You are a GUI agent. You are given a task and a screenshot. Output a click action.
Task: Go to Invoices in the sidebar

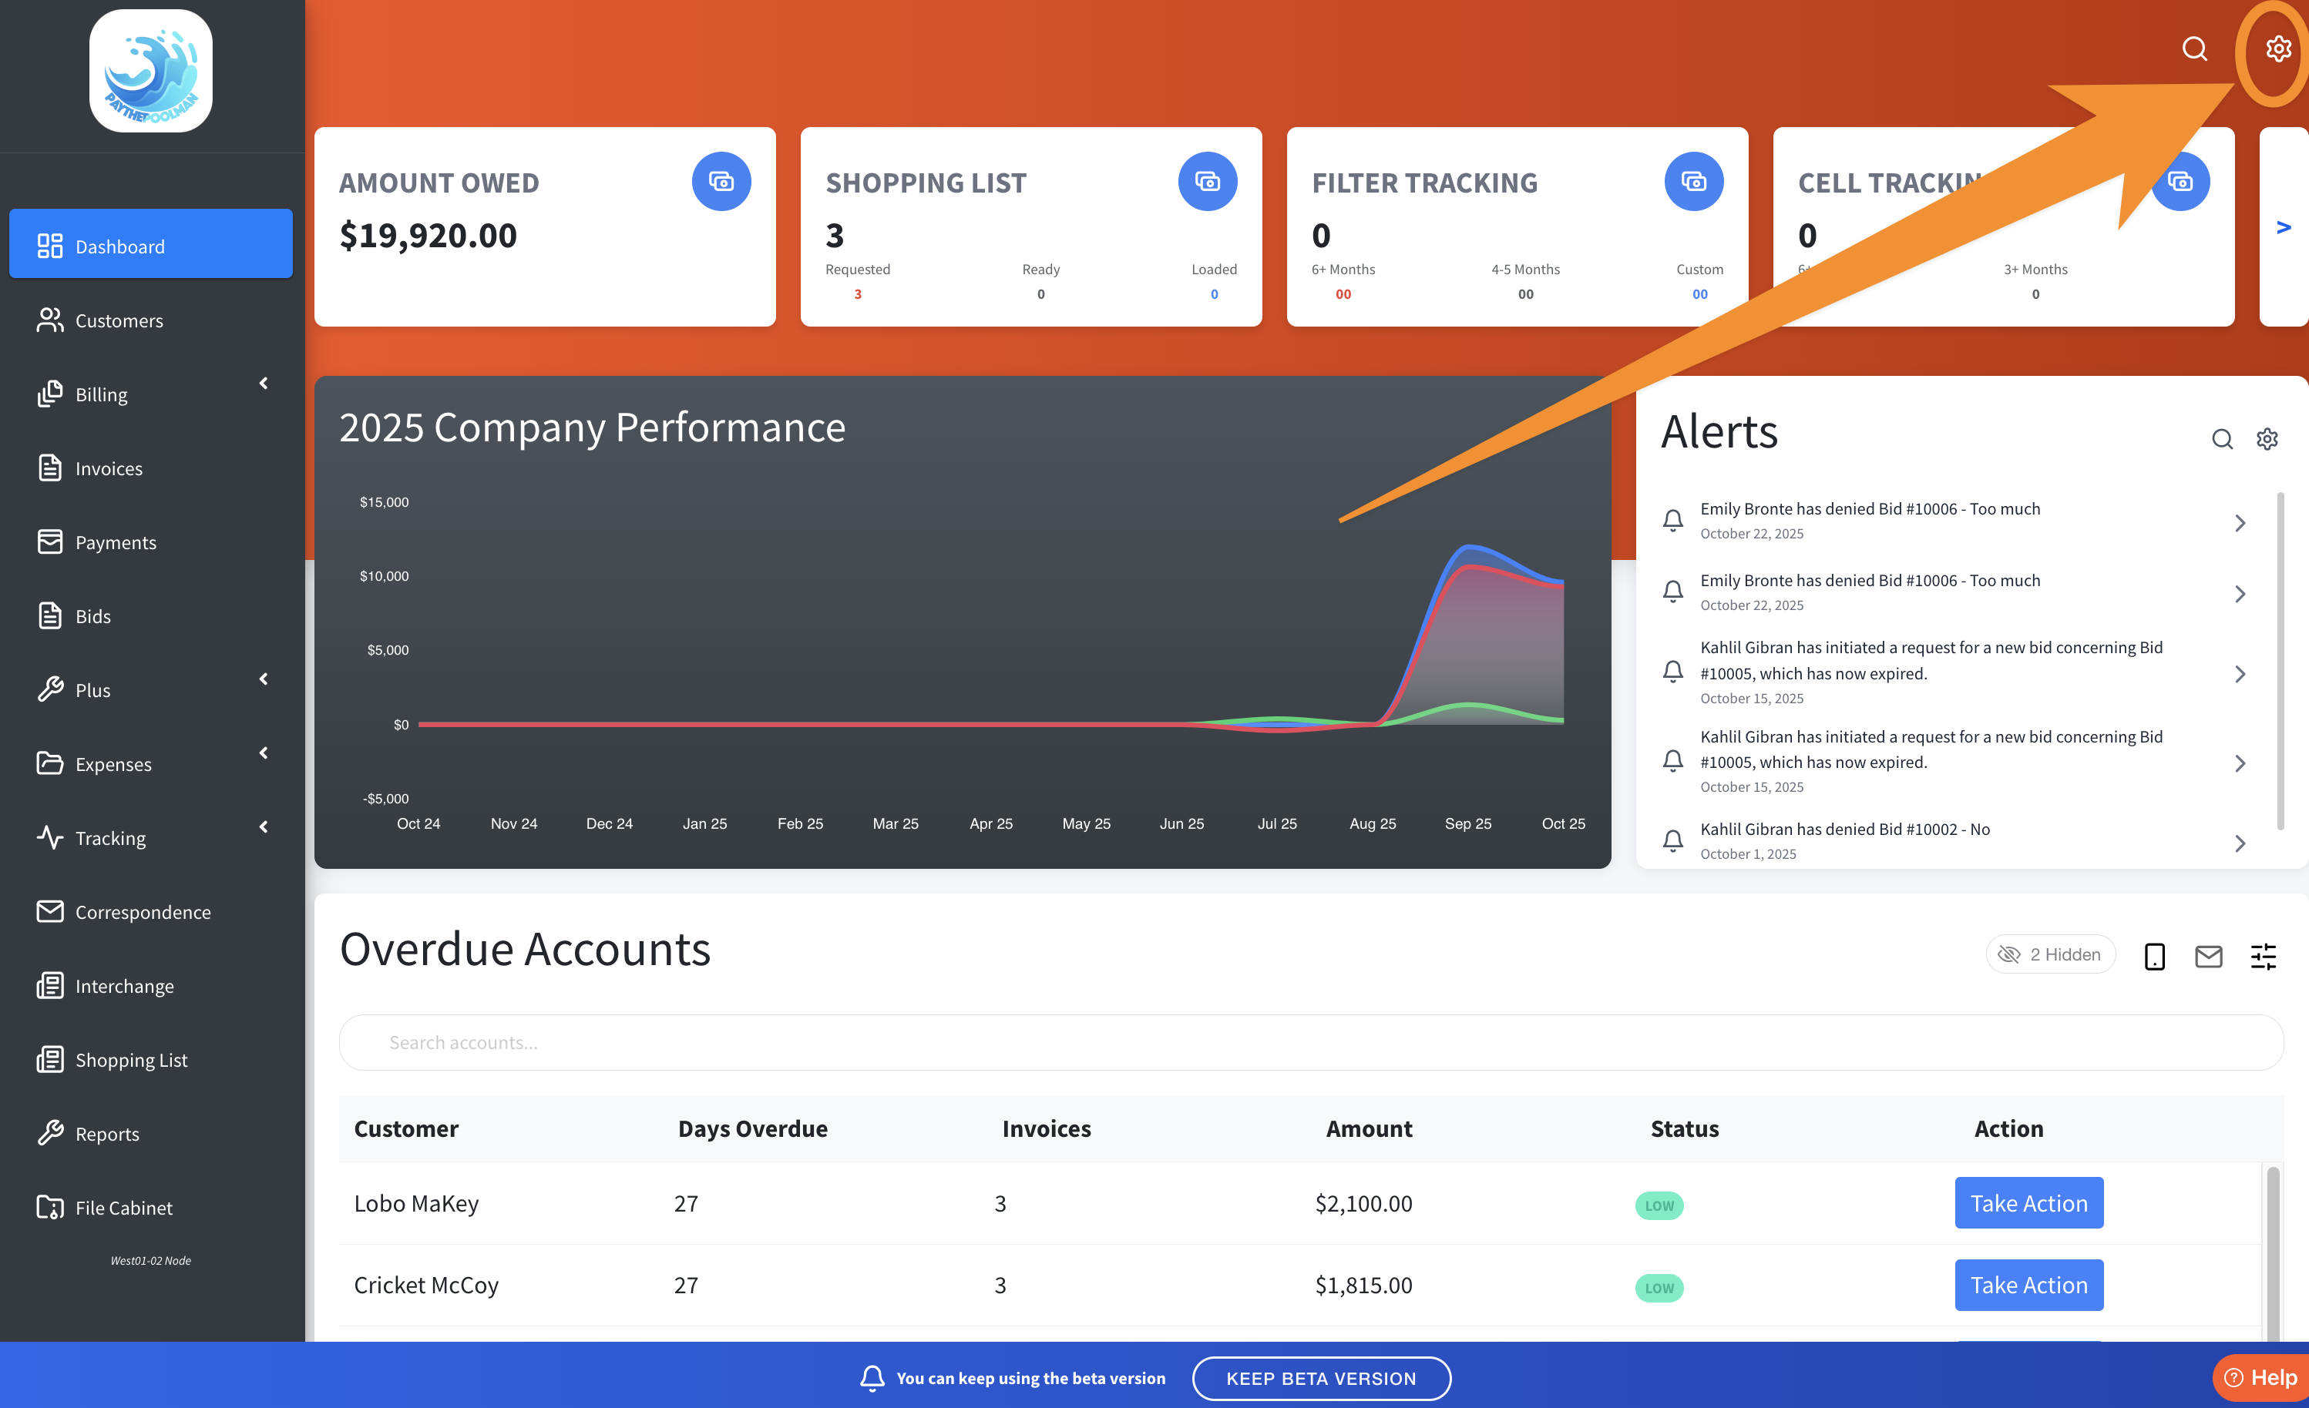coord(109,468)
